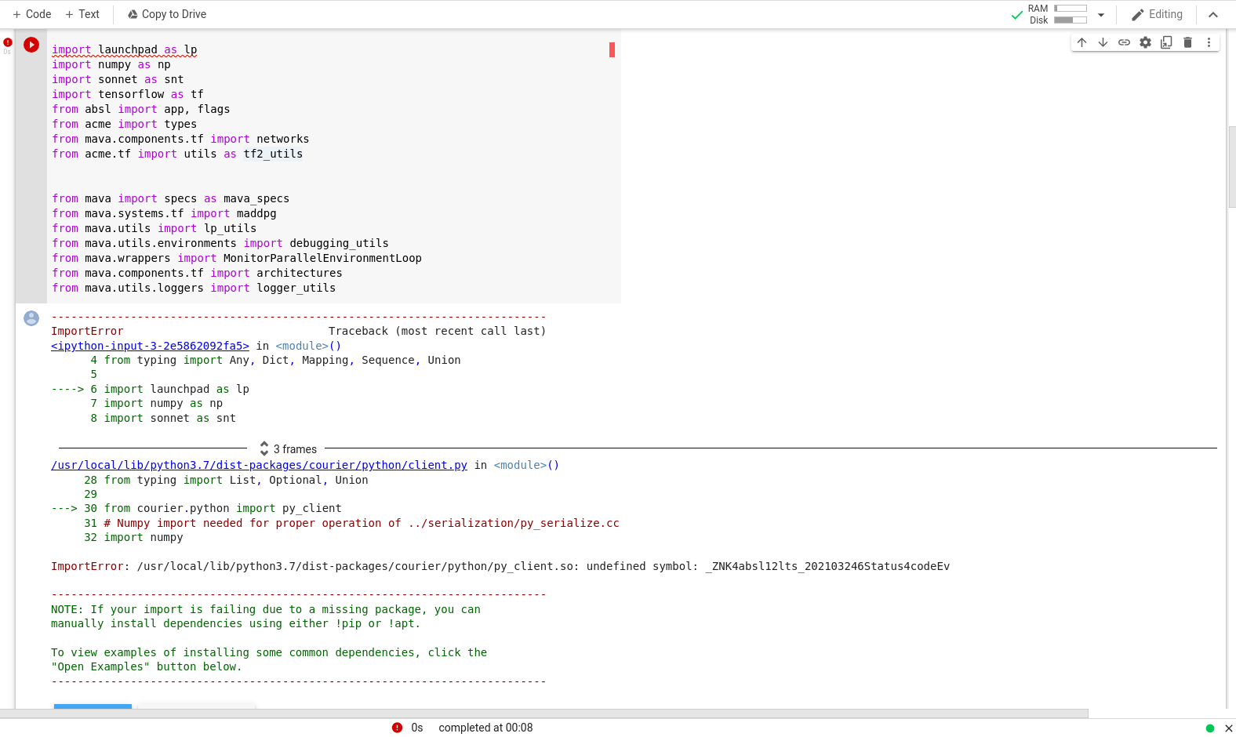Screen dimensions: 1236x737
Task: Click the 'completed at 00:08' status text
Action: click(x=485, y=728)
